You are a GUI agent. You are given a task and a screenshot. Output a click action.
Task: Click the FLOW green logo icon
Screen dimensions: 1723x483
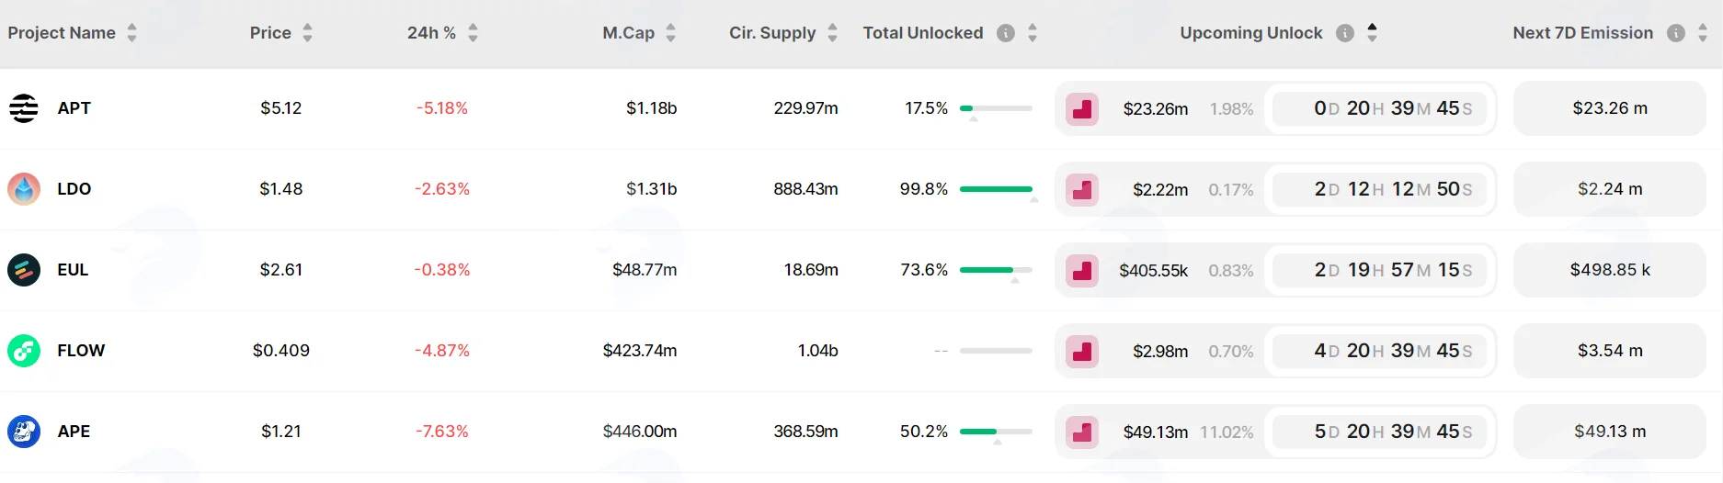coord(24,351)
